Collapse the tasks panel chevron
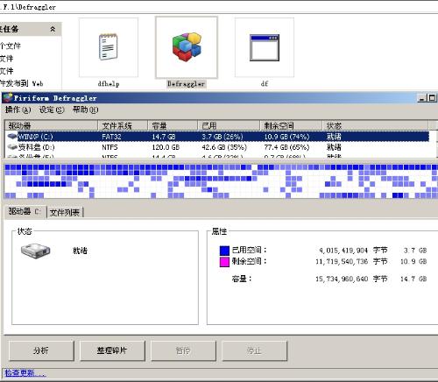 click(x=53, y=29)
